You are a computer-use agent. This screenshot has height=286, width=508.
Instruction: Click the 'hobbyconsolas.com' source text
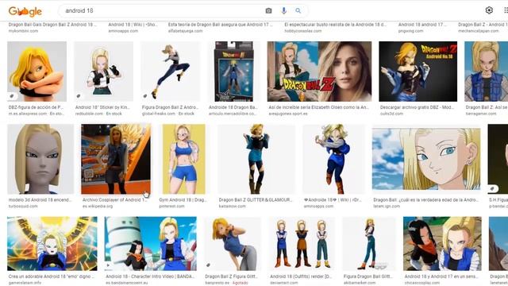point(303,31)
